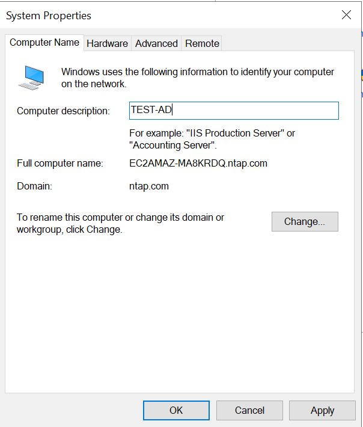Click the IIS Production Server example text
Image resolution: width=363 pixels, height=427 pixels.
212,139
